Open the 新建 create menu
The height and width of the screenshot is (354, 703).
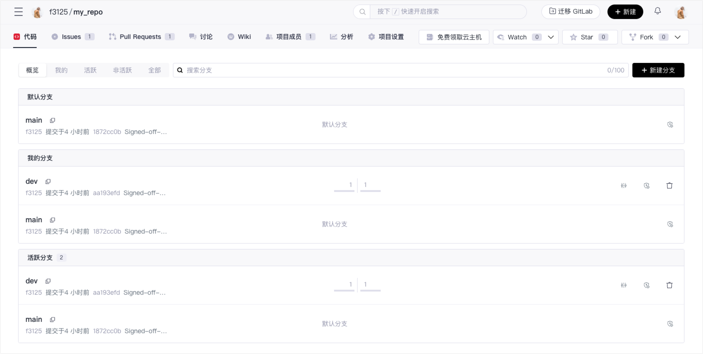point(625,12)
